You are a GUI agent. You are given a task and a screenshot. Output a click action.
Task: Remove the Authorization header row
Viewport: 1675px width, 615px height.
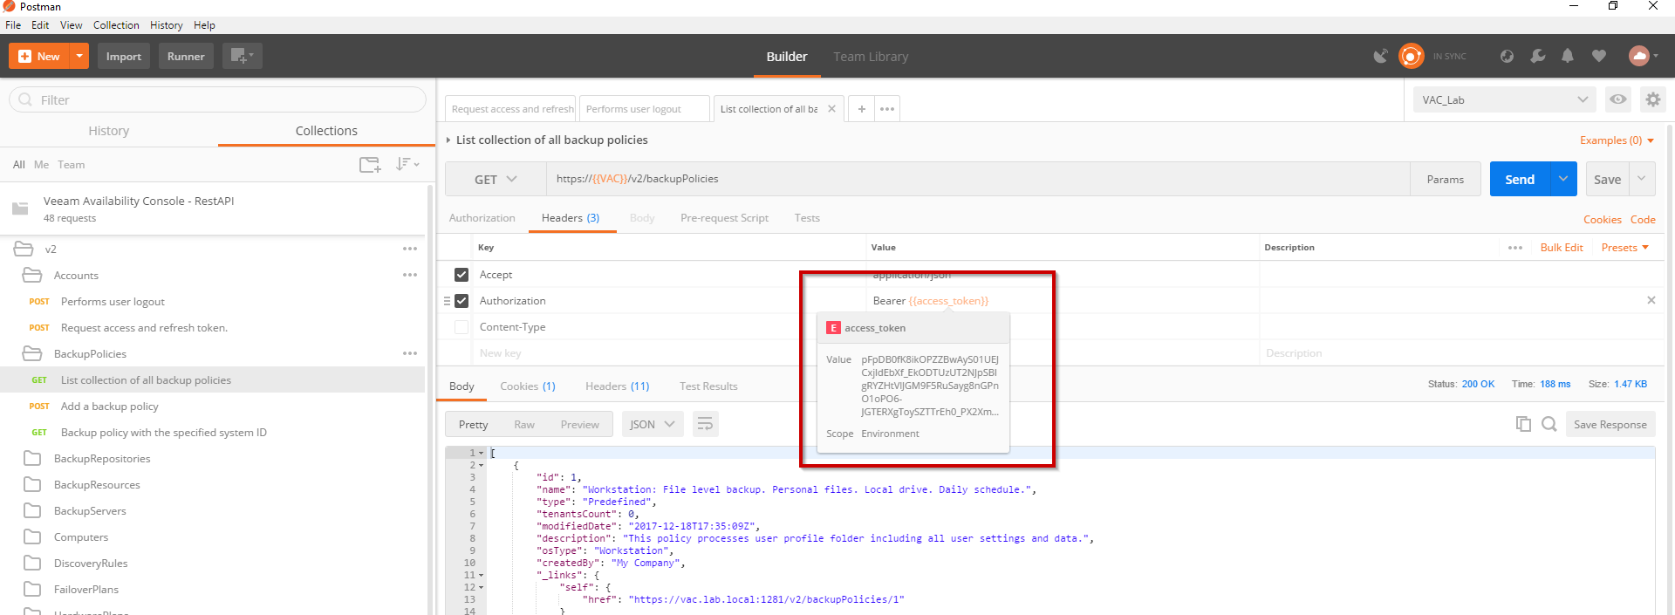[1651, 300]
